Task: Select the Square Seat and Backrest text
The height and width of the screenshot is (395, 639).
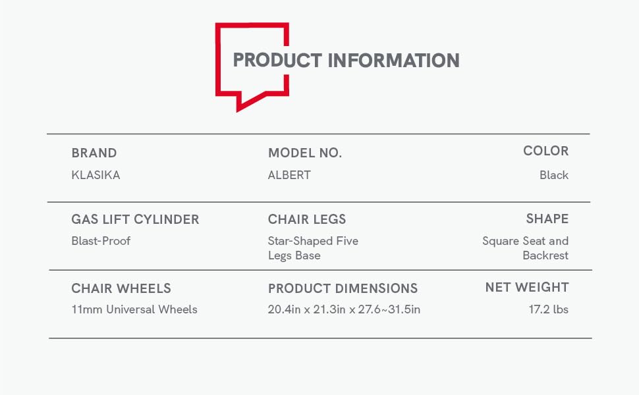Action: coord(526,248)
